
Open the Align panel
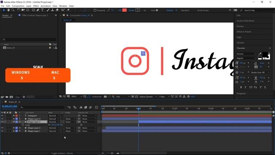tap(239, 37)
